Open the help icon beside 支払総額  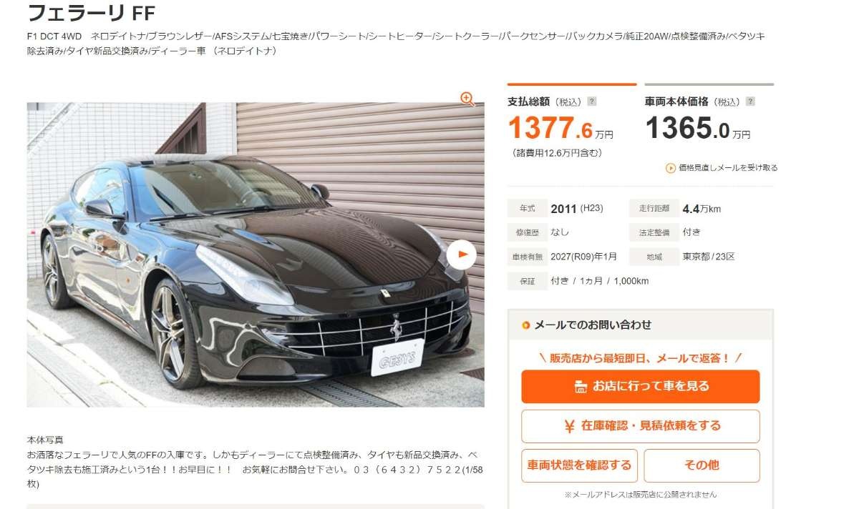coord(592,102)
